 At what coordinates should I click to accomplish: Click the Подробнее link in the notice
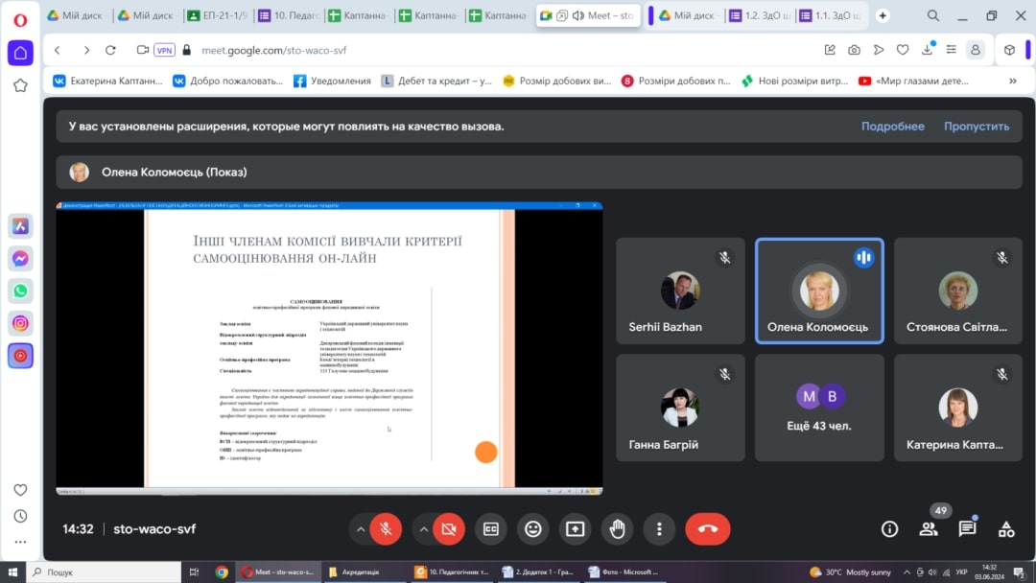(893, 127)
